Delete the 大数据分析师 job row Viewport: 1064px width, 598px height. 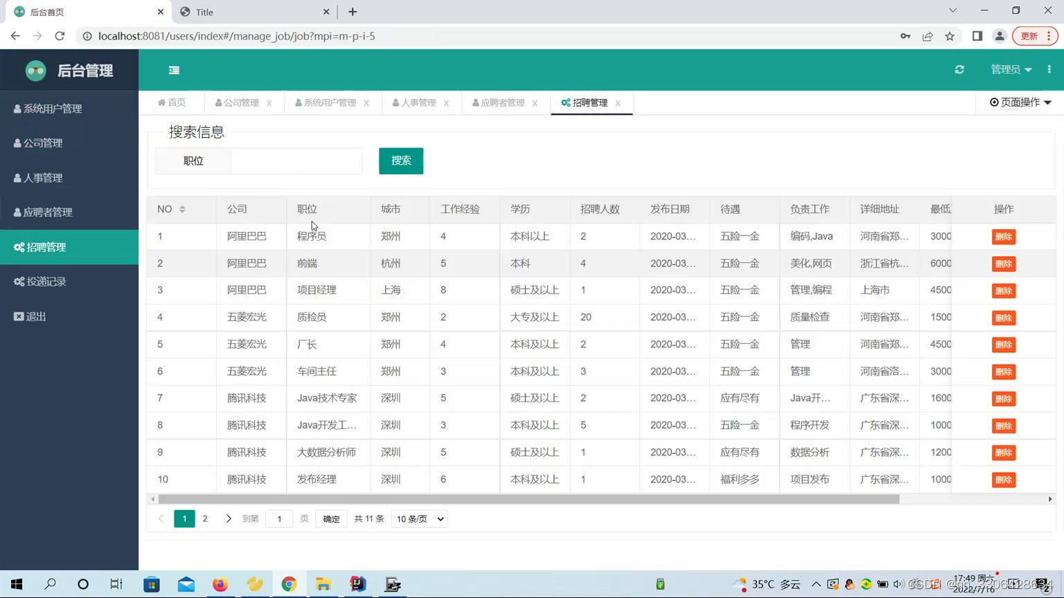1003,453
